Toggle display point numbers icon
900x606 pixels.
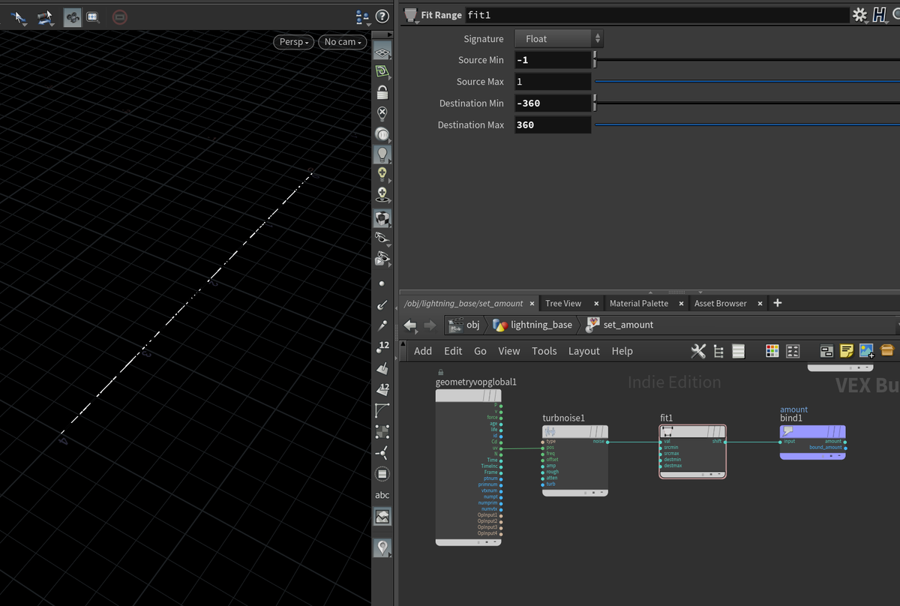coord(382,347)
